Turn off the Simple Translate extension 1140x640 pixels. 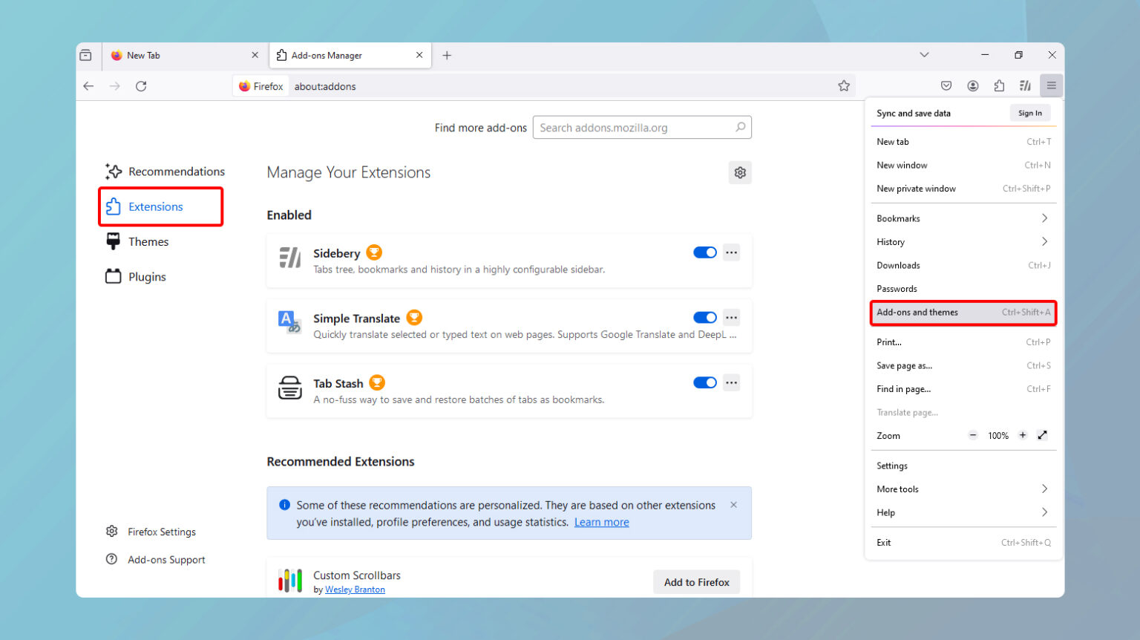tap(704, 318)
